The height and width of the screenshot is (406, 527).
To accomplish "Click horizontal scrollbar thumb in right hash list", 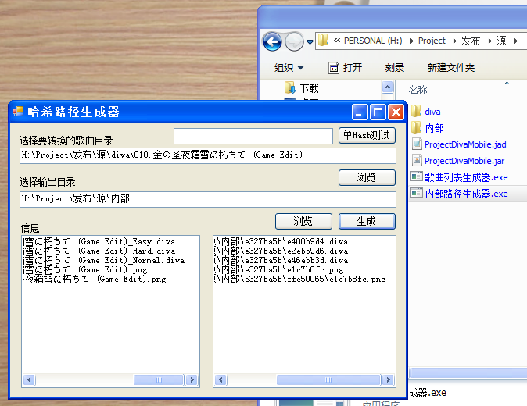I will (328, 379).
